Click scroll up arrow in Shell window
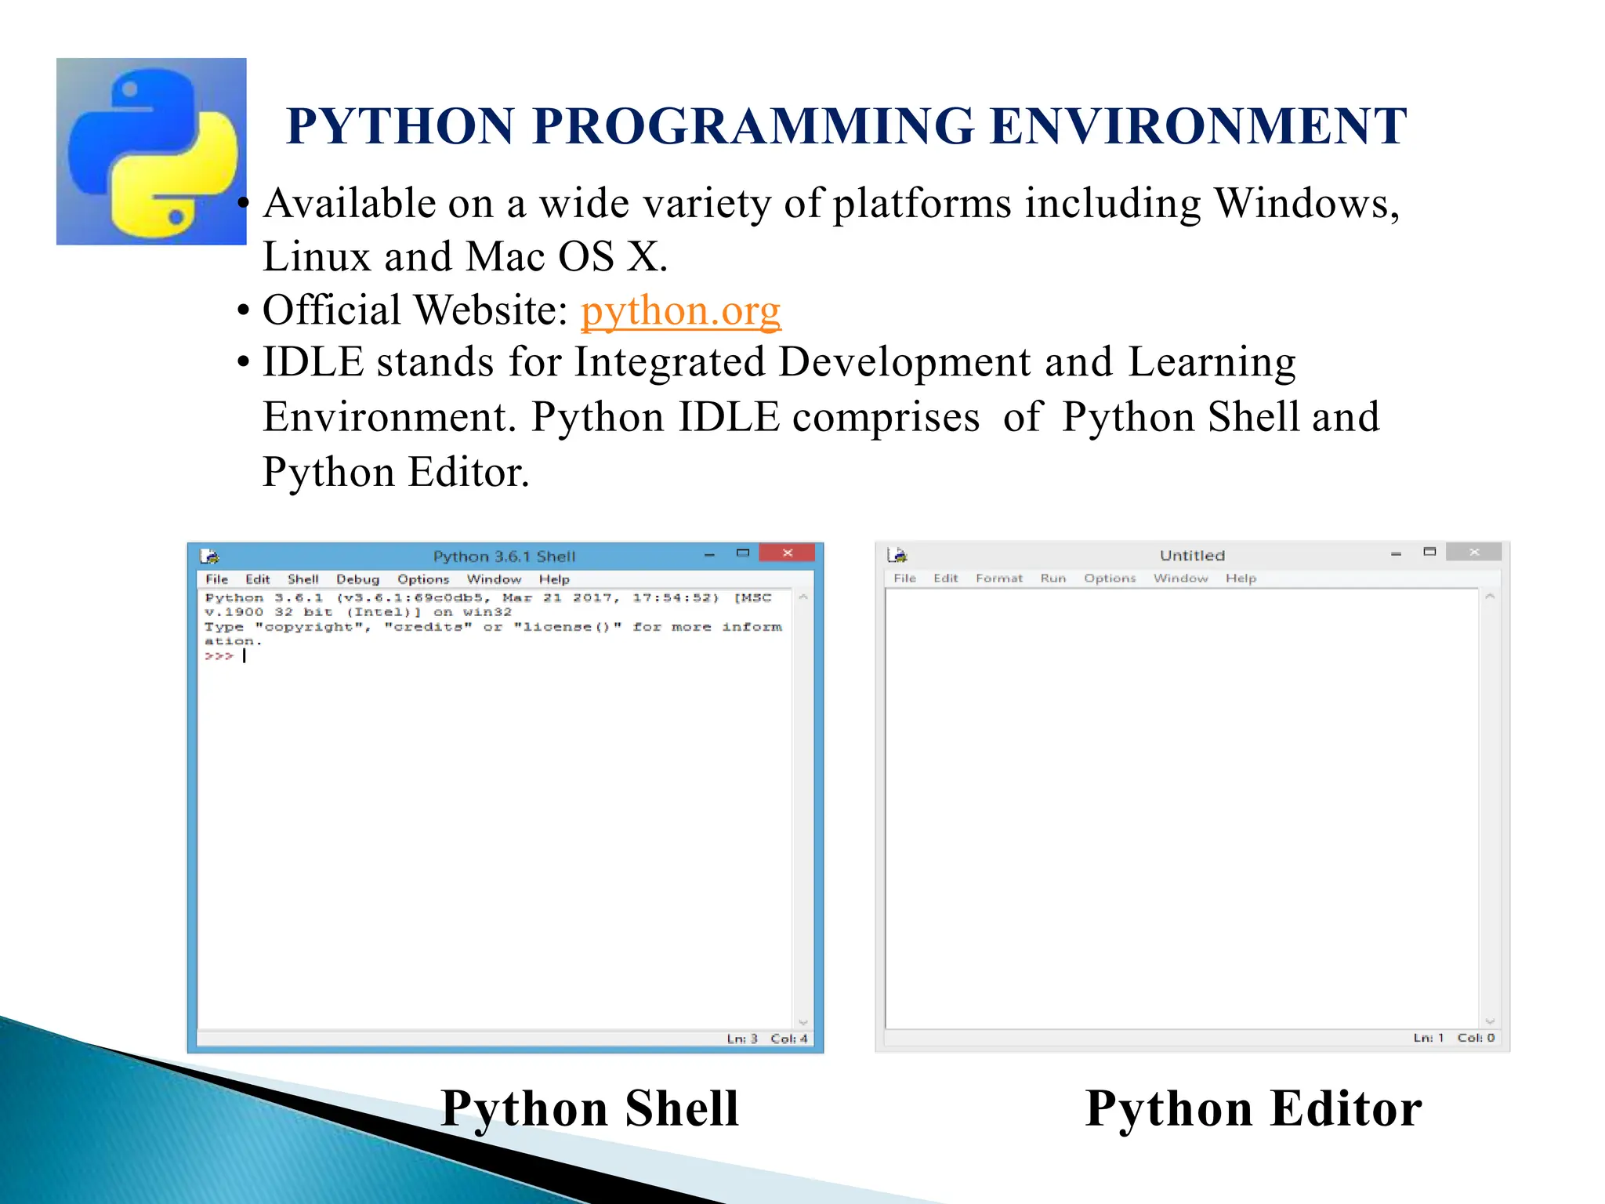This screenshot has width=1605, height=1204. tap(802, 597)
